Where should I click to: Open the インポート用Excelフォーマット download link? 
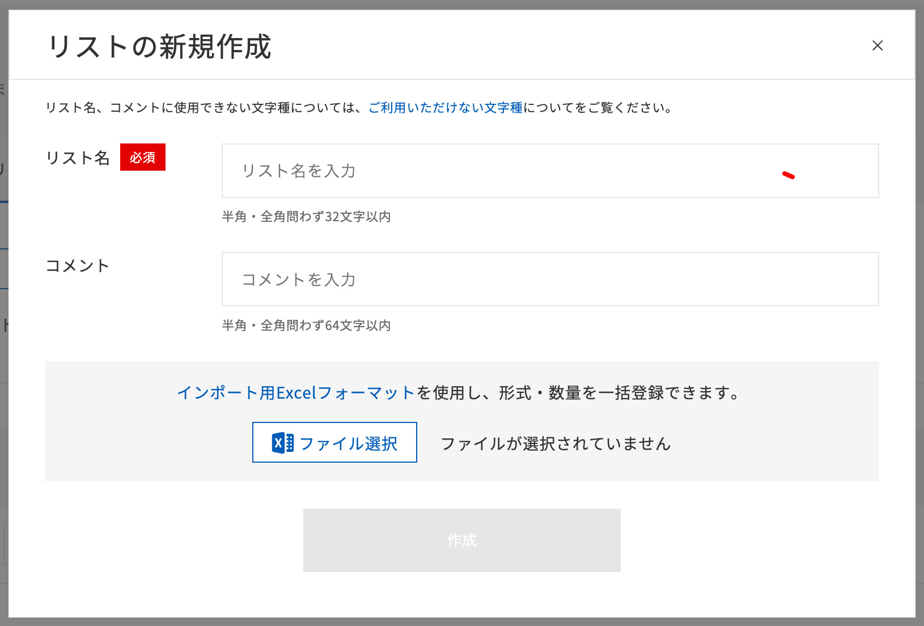tap(295, 392)
